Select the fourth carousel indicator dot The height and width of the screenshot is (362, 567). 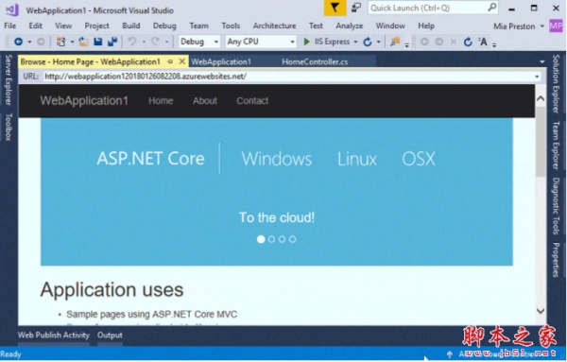point(293,239)
